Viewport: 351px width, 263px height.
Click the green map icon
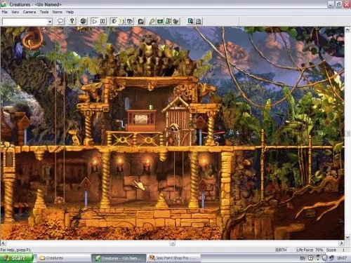click(x=160, y=21)
